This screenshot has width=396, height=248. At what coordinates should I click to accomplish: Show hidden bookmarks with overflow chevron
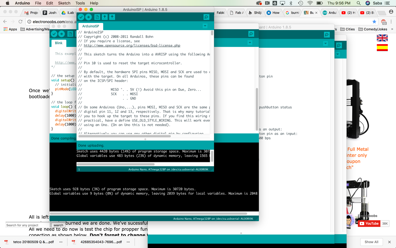pyautogui.click(x=392, y=29)
